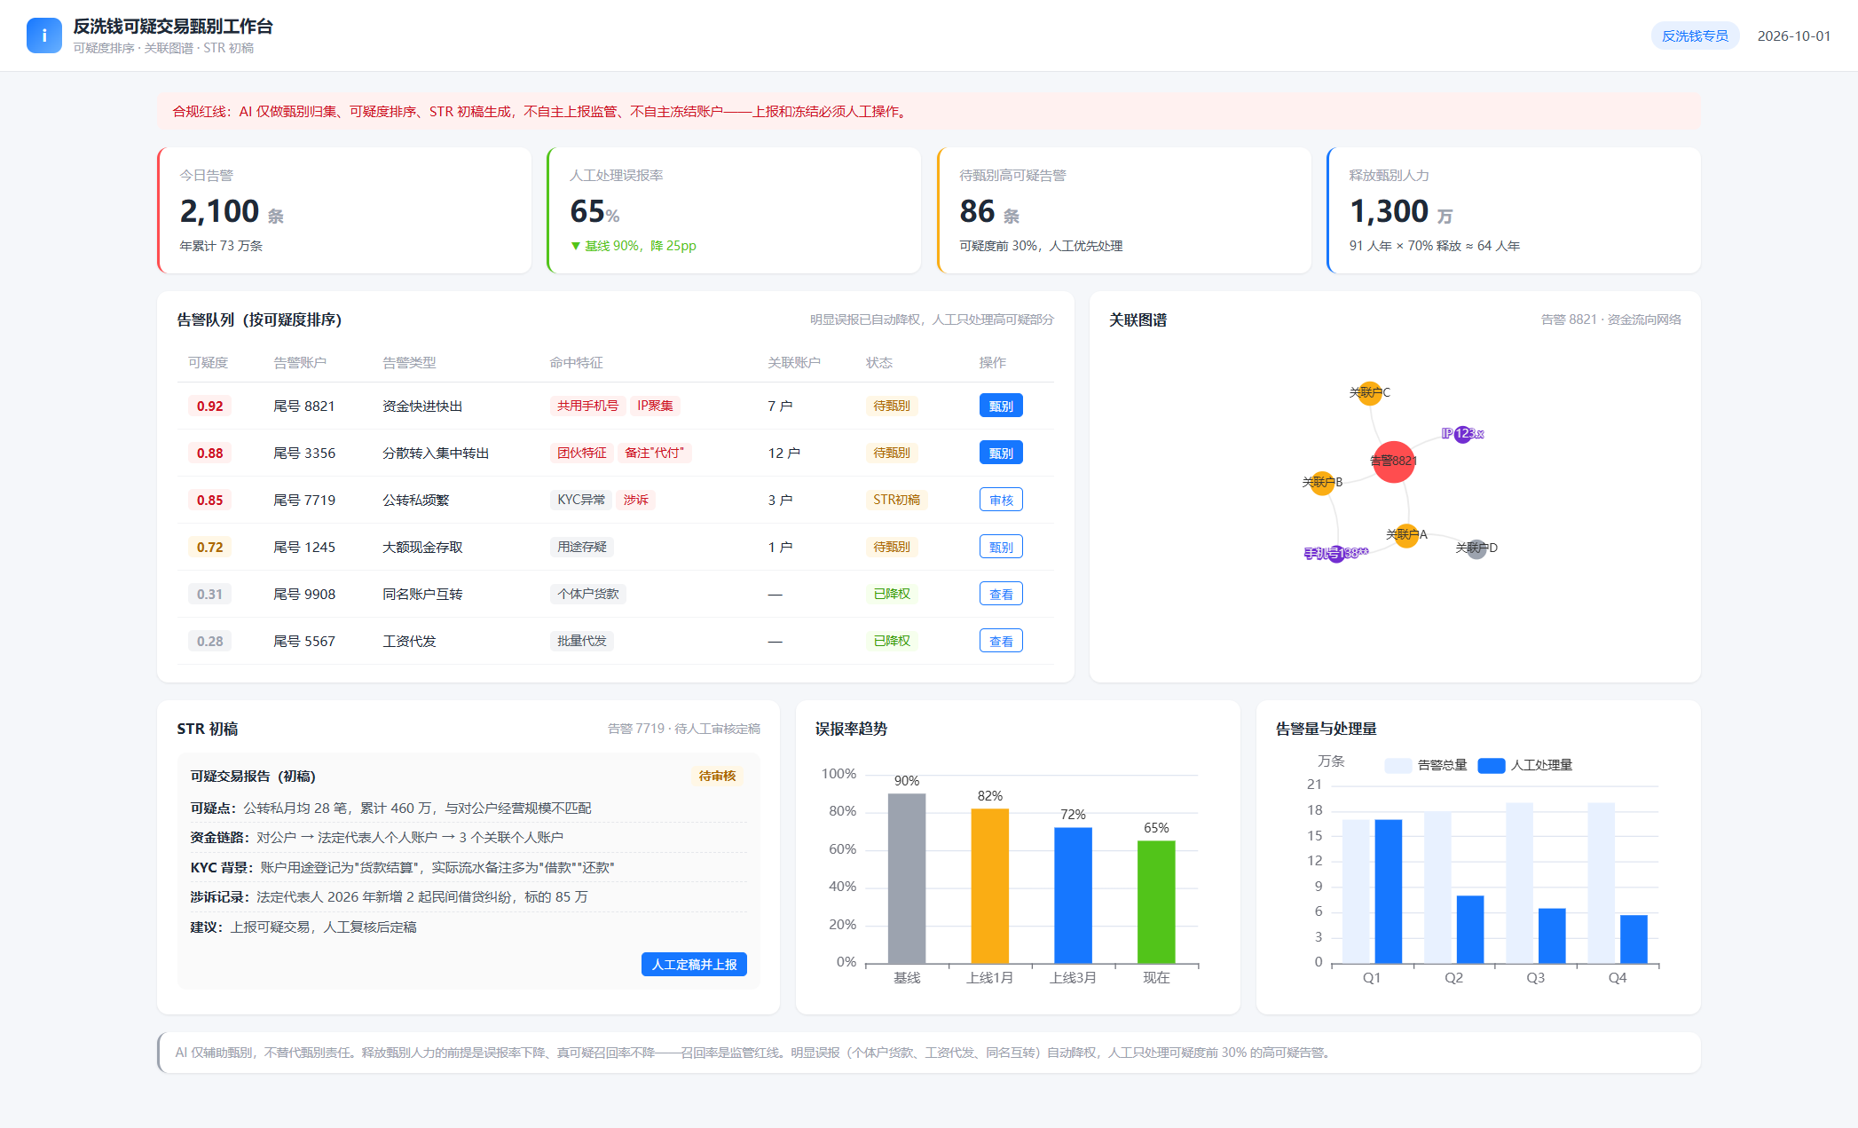
Task: Click the 今日告警 2,100 card
Action: coord(344,210)
